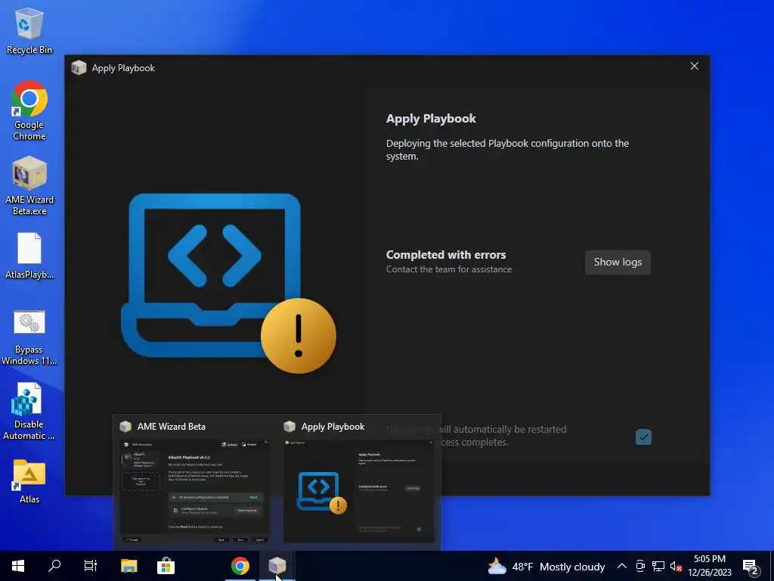Click the Apply Playbook preview title
The width and height of the screenshot is (774, 581).
click(333, 427)
